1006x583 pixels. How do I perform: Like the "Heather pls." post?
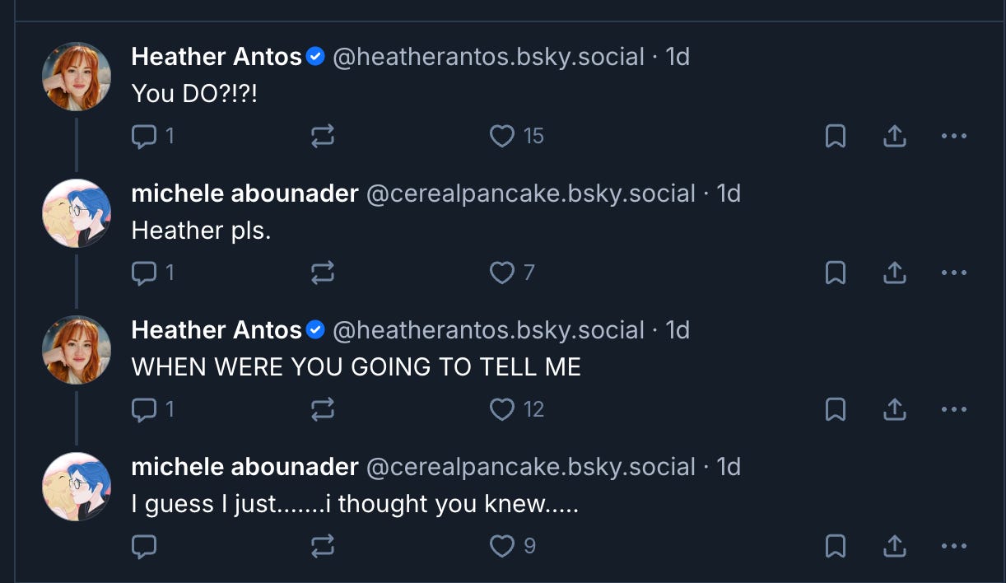tap(502, 273)
